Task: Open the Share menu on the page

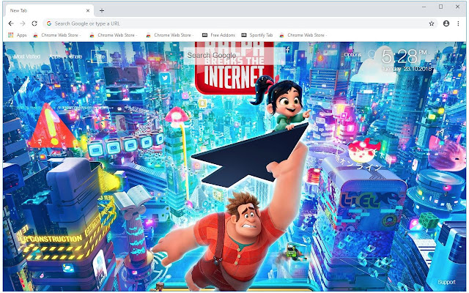Action: click(75, 56)
